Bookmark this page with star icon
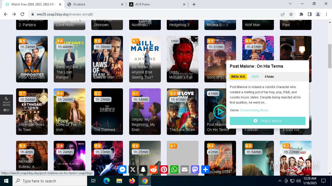Image resolution: width=332 pixels, height=186 pixels. pyautogui.click(x=291, y=14)
